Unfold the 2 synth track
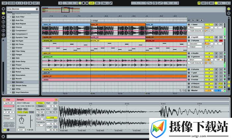 point(189,37)
